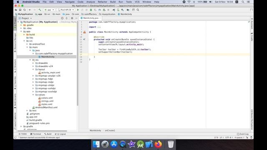This screenshot has height=150, width=267.
Task: Click the locate-file target icon in Project panel
Action: point(62,18)
